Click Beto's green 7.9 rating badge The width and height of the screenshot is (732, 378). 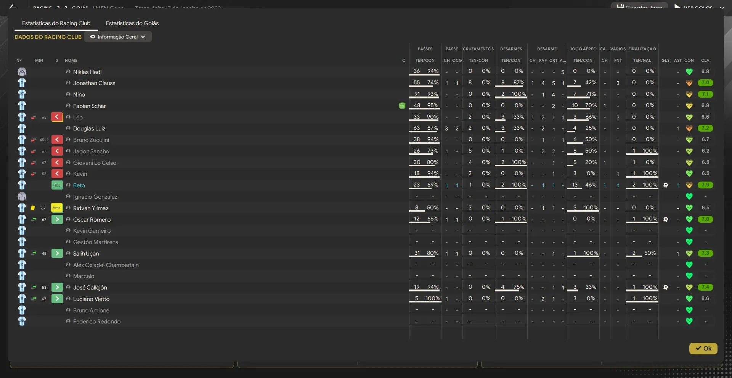coord(705,185)
